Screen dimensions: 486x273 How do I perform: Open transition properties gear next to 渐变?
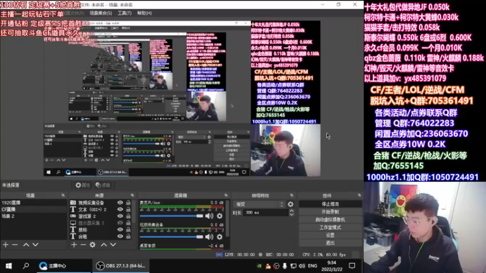point(290,204)
